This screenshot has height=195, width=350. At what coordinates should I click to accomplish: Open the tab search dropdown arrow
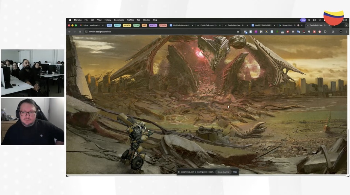click(x=346, y=25)
